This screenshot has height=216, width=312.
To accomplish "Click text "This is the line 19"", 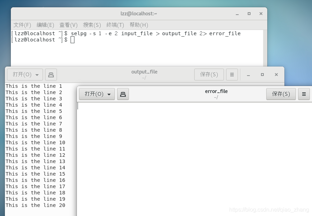I will (x=35, y=199).
